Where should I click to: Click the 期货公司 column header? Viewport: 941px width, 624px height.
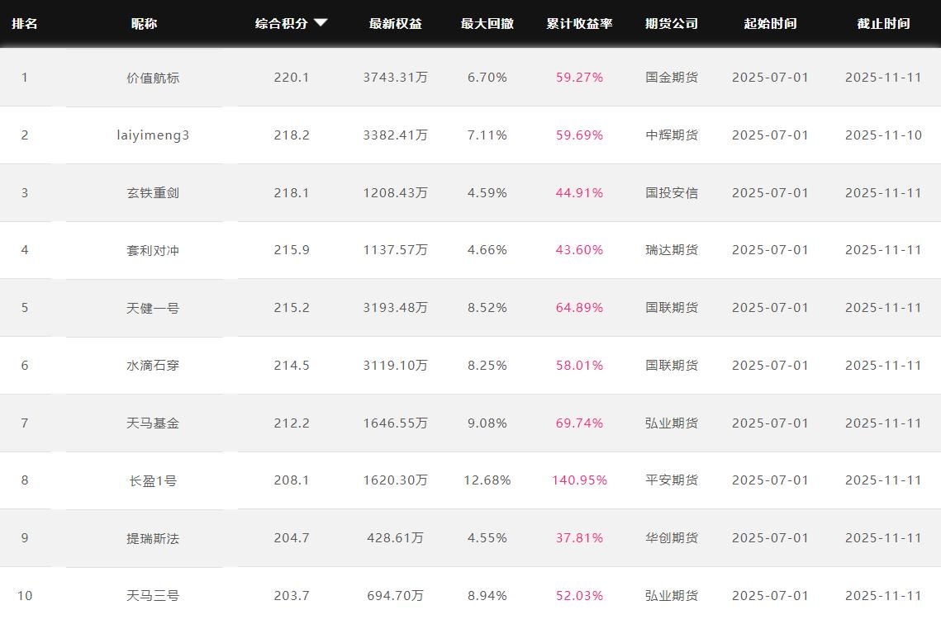coord(671,24)
